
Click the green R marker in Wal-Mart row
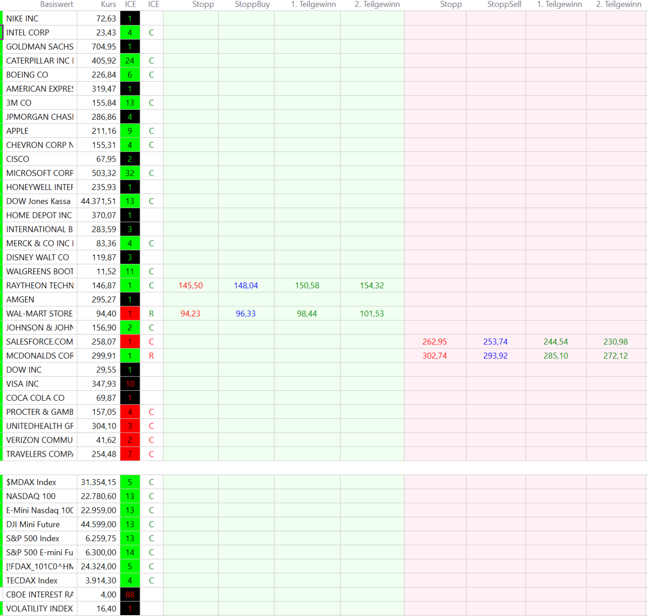pyautogui.click(x=151, y=313)
